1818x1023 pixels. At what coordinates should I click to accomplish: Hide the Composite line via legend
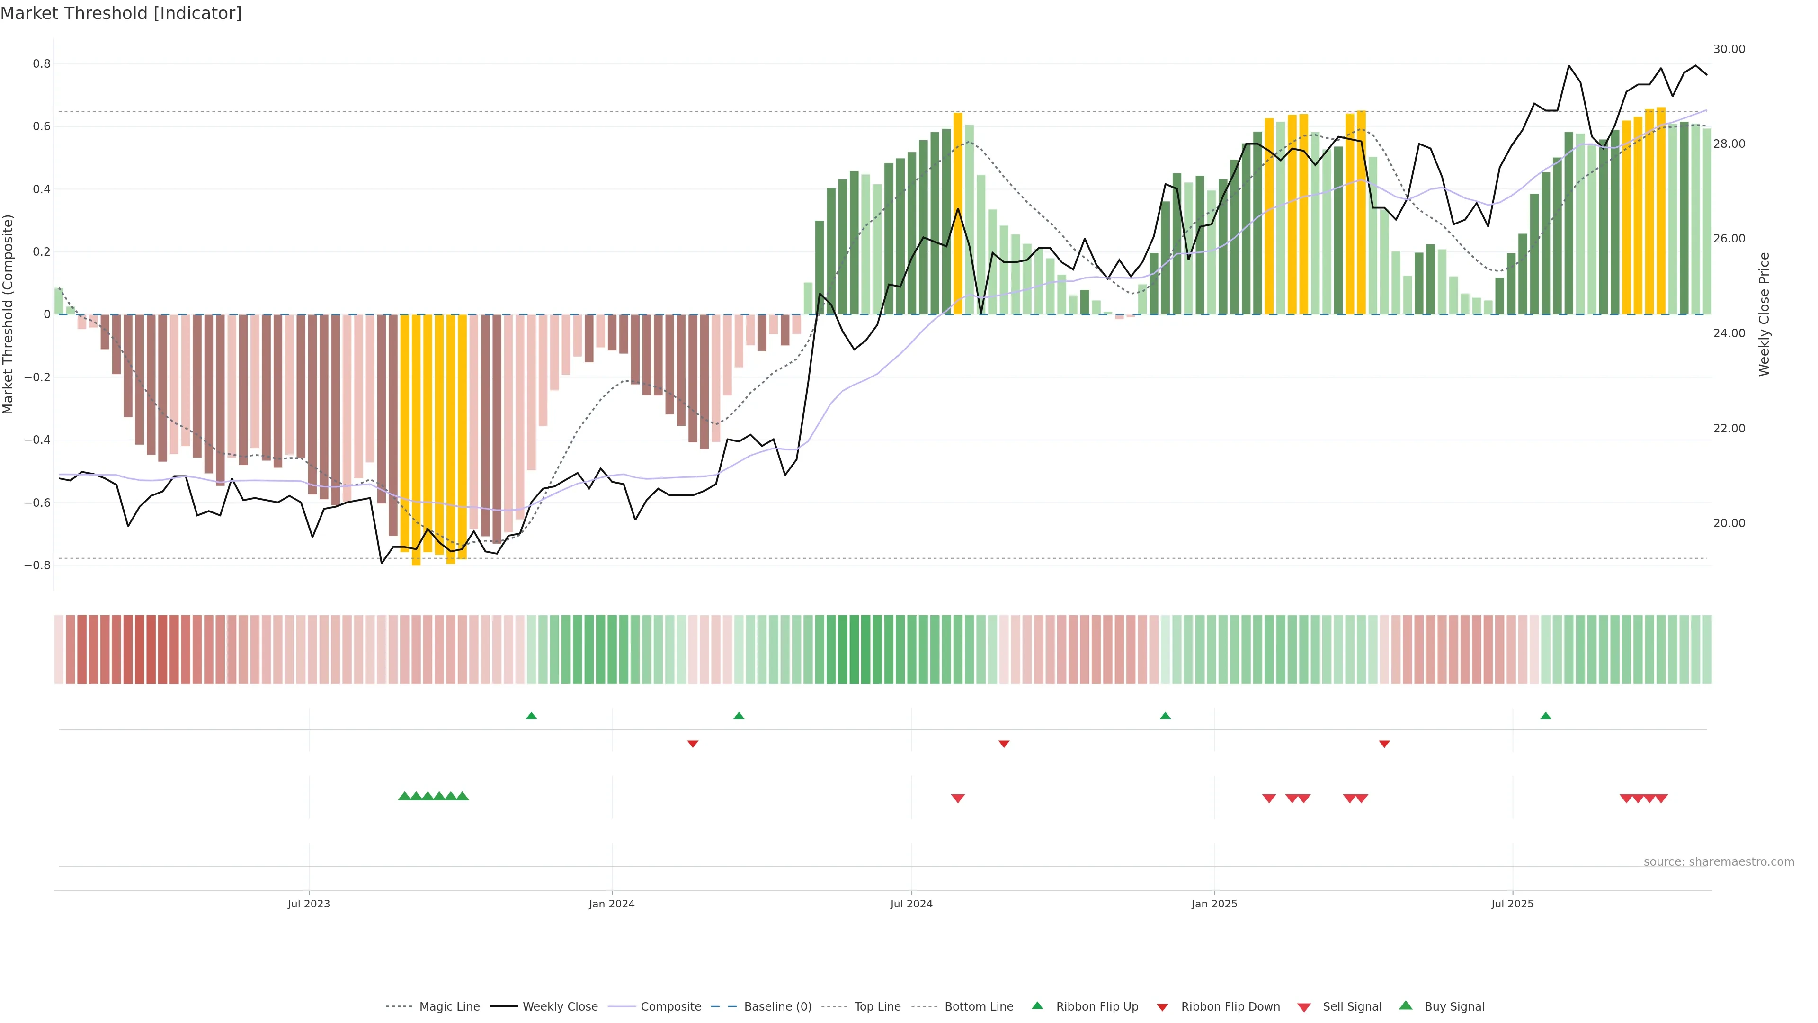pos(670,1006)
